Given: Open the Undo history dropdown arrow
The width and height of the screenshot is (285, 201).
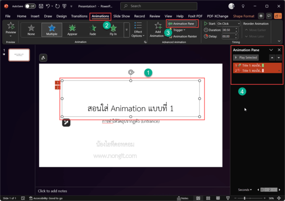Looking at the screenshot, I should point(52,6).
